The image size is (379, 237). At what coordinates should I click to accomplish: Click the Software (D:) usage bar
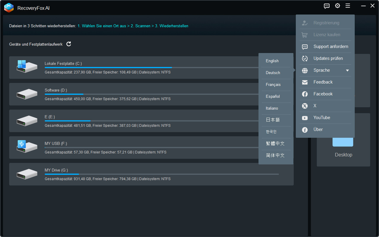pyautogui.click(x=151, y=94)
